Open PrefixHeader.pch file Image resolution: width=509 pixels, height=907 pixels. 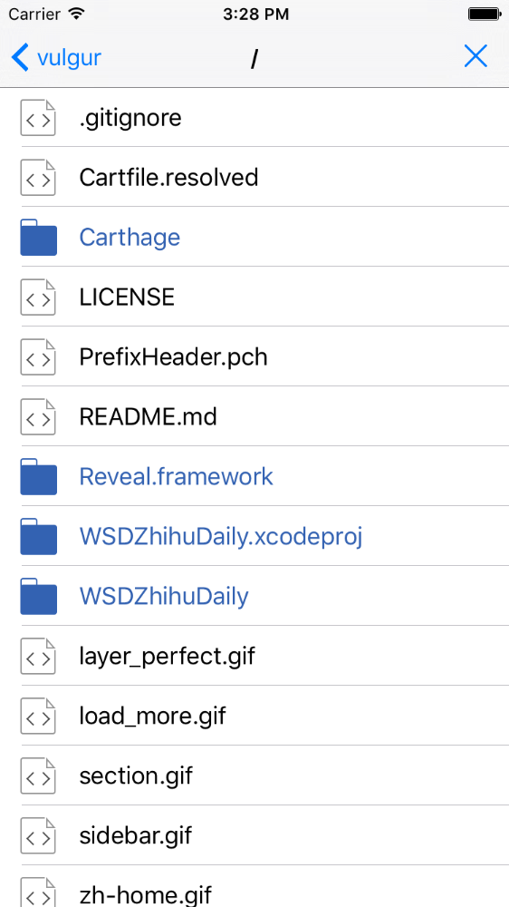(x=173, y=357)
